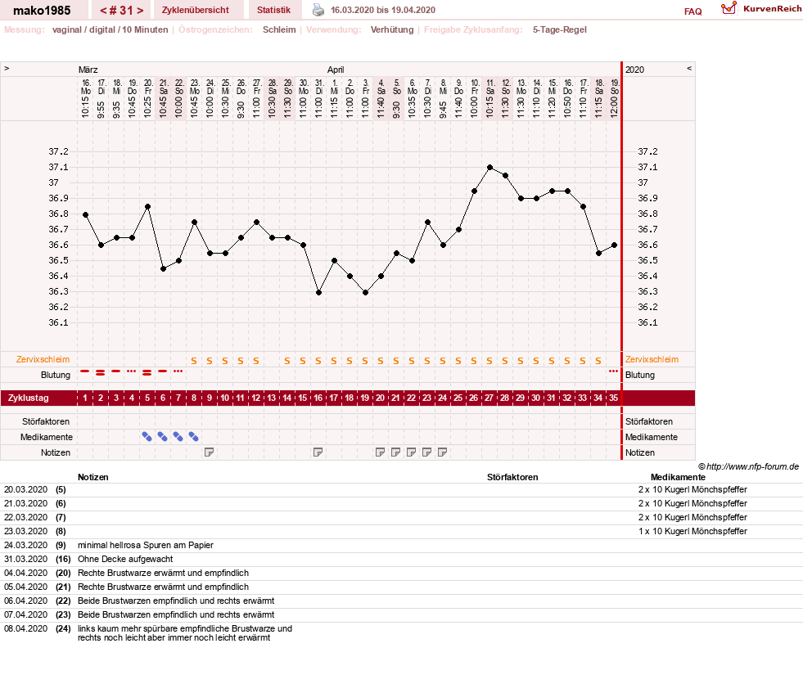The width and height of the screenshot is (803, 684).
Task: Click the mako1985 username tab
Action: click(x=42, y=11)
